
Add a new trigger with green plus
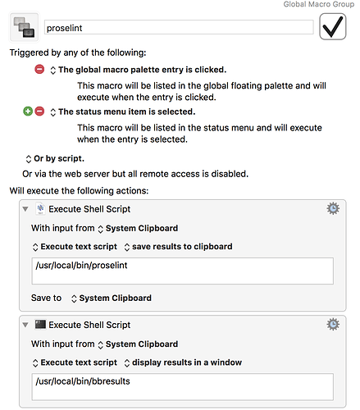click(x=28, y=112)
